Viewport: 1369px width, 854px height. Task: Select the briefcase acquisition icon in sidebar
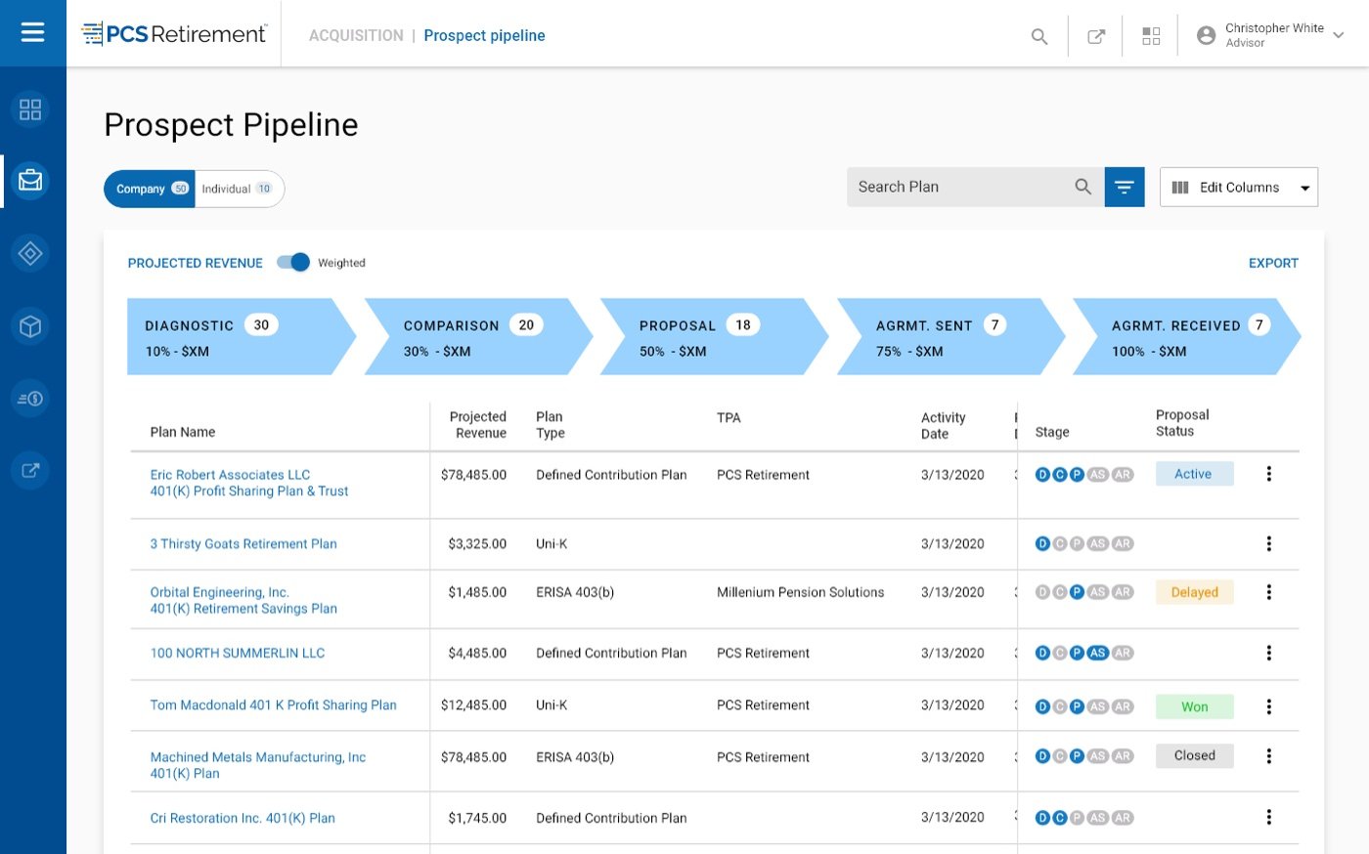click(30, 181)
